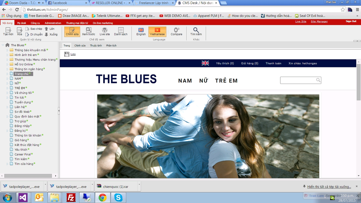Switch to the Phân tích sub-tab
This screenshot has width=361, height=203.
[111, 46]
